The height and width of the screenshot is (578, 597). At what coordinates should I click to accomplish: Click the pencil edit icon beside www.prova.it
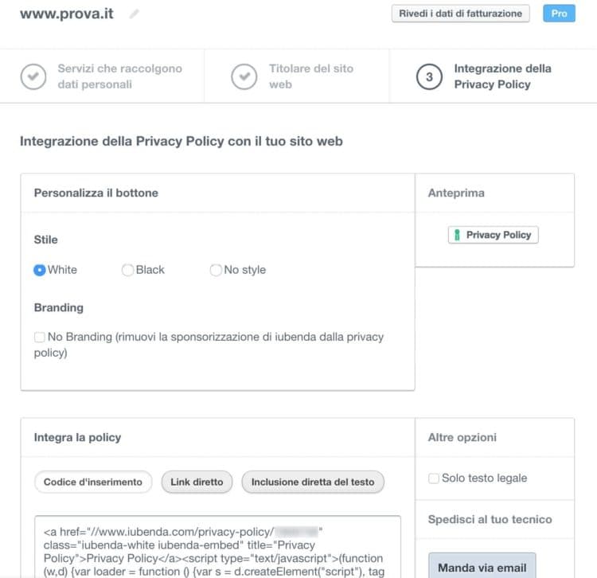point(134,14)
